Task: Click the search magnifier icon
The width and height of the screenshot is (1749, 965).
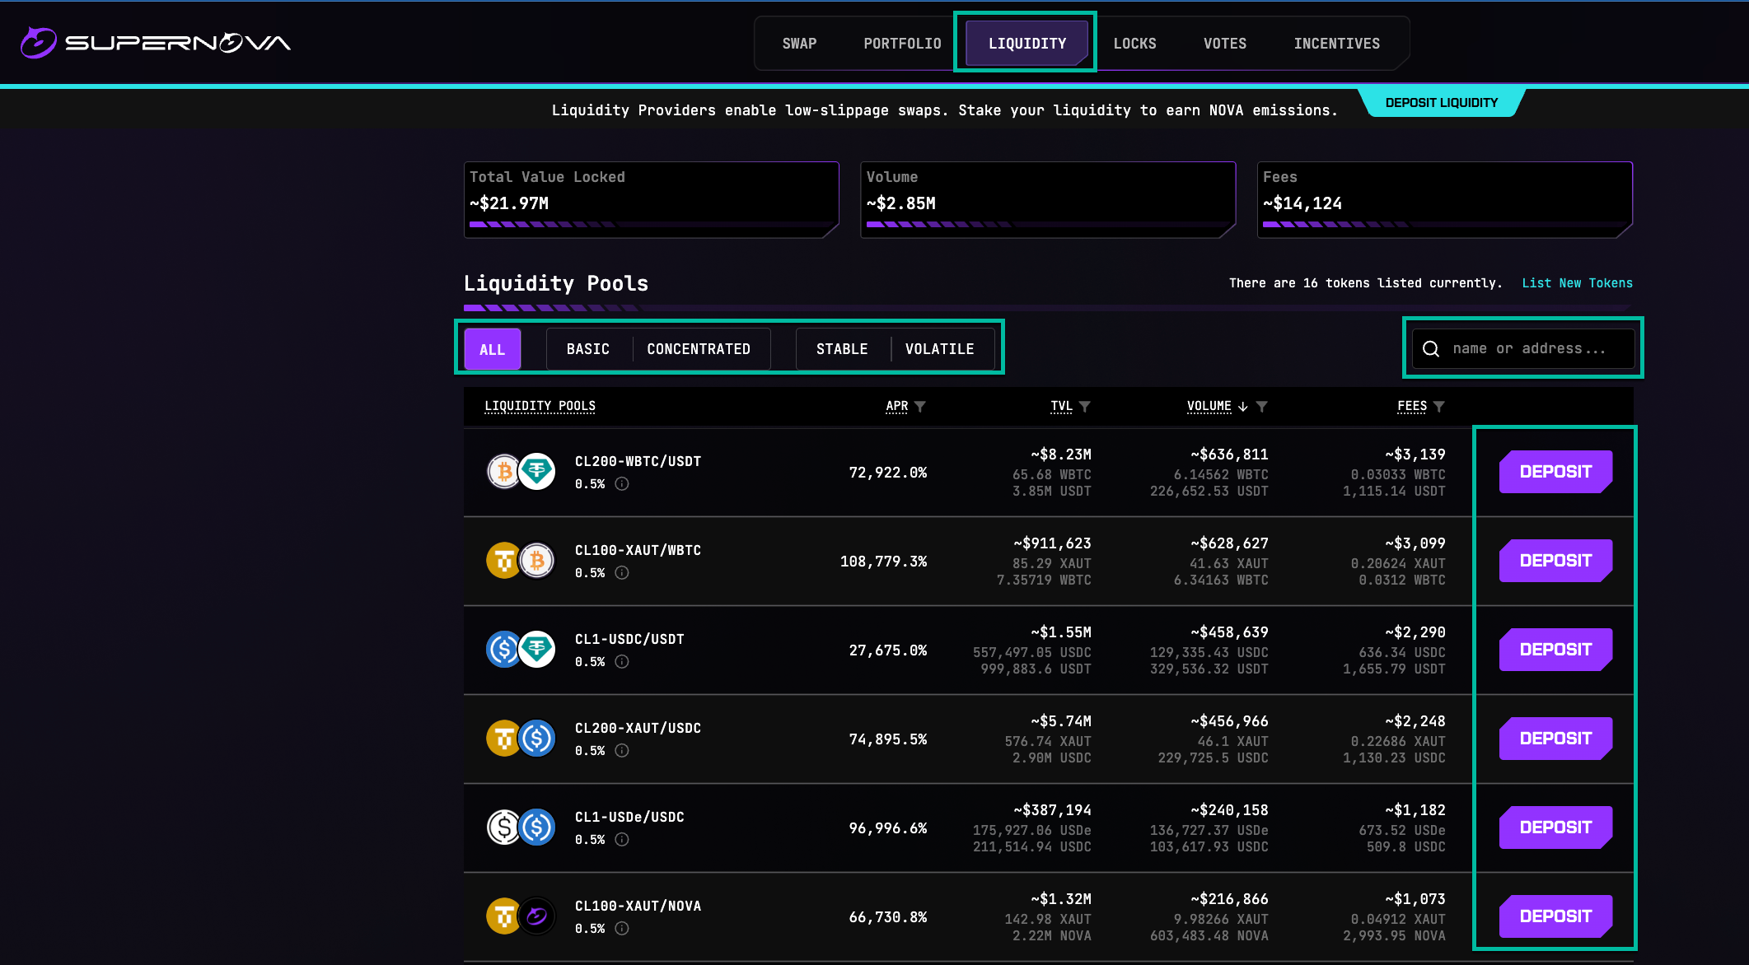Action: click(1431, 349)
